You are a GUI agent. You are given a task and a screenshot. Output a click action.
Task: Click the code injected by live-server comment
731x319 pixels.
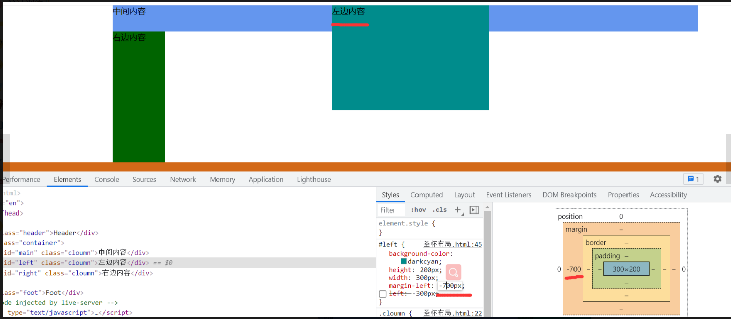pyautogui.click(x=60, y=303)
